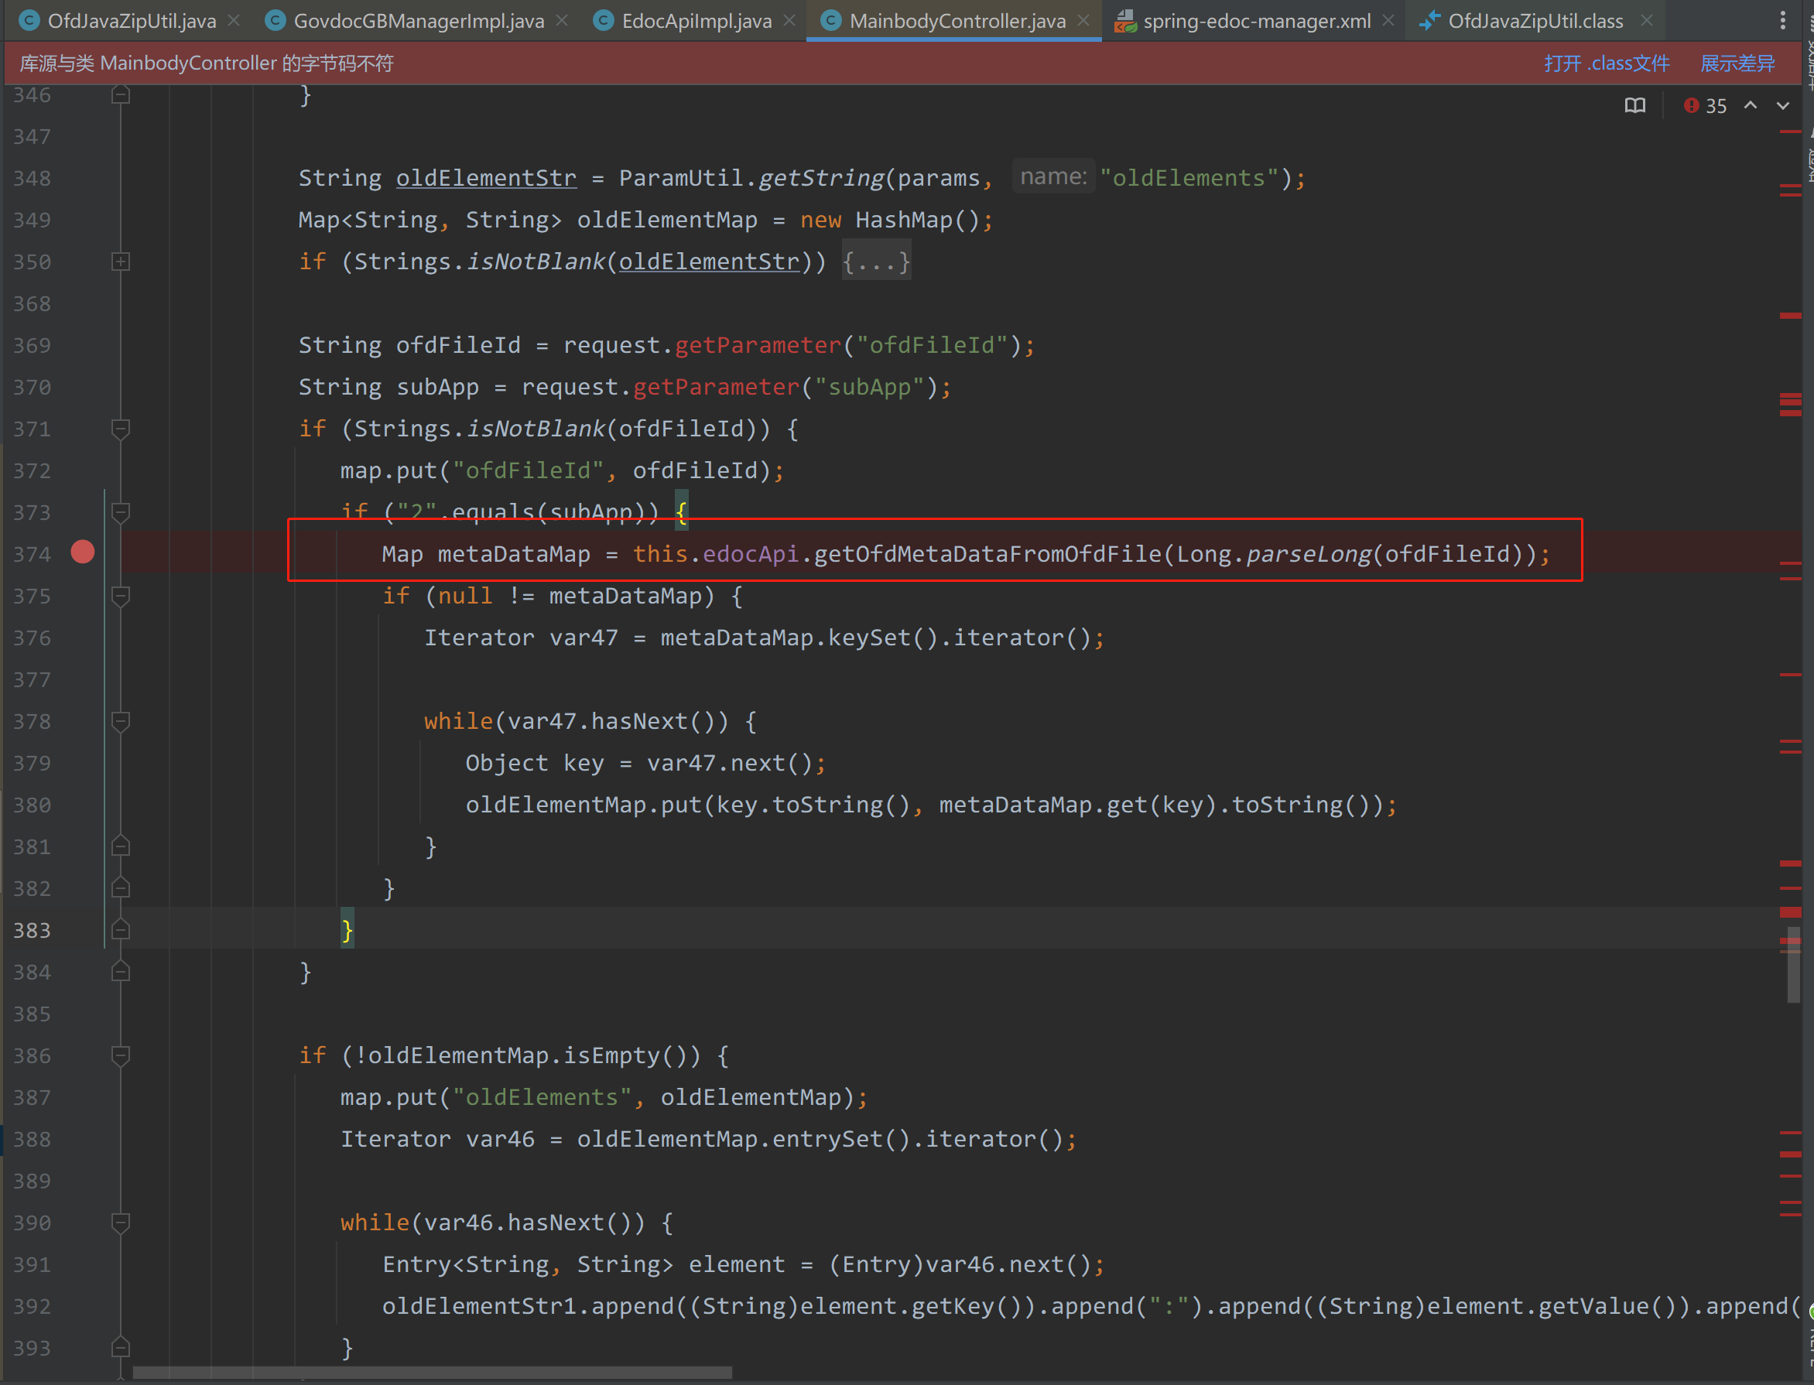1814x1385 pixels.
Task: Collapse the if block at line 386
Action: click(x=121, y=1055)
